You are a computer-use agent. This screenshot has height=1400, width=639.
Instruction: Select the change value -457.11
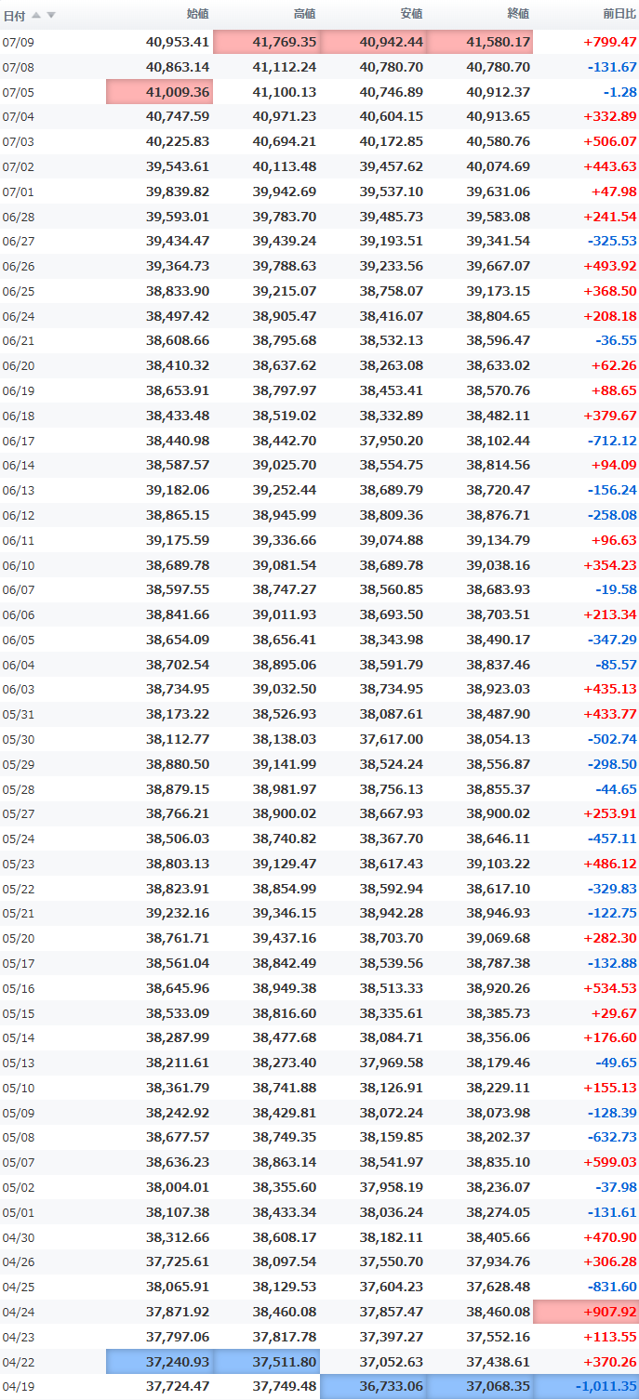tap(612, 839)
